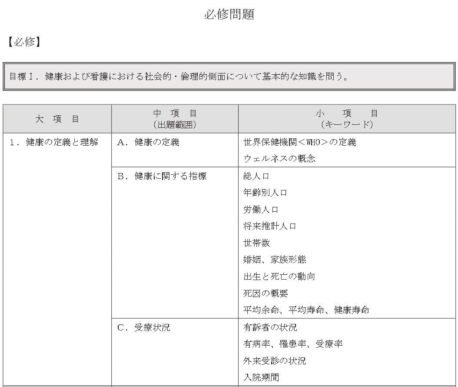The width and height of the screenshot is (458, 387).
Task: Select the 小項目 (キーワード) column header
Action: point(347,119)
